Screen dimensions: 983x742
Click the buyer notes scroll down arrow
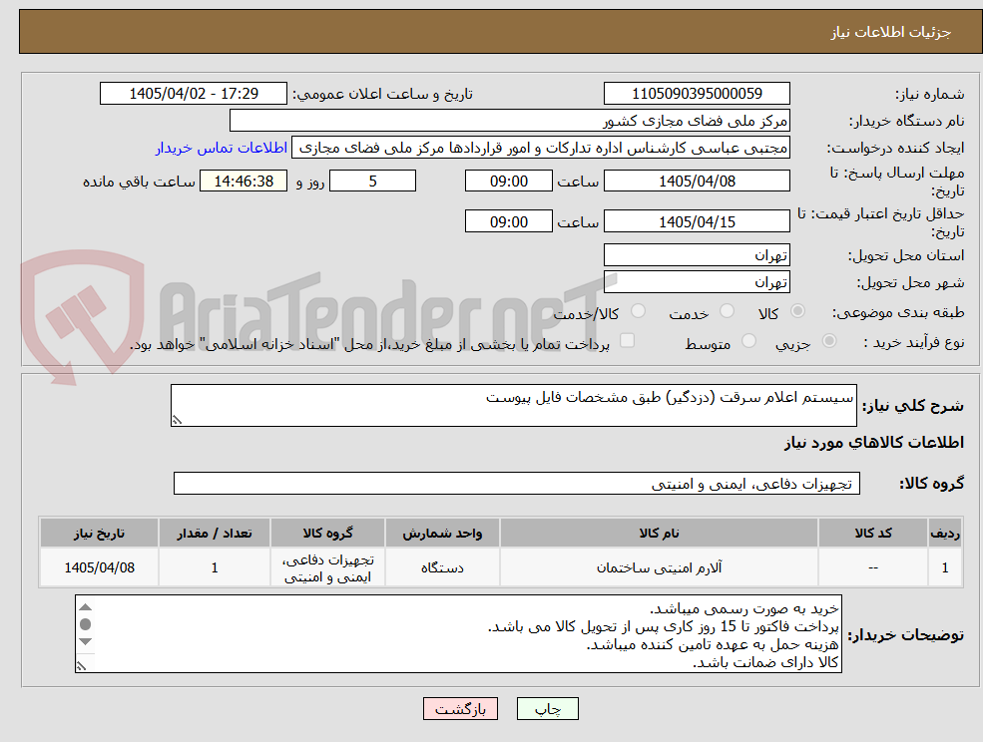click(85, 641)
